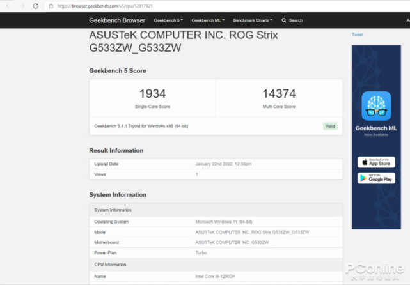Open the Google Play download badge

(376, 178)
